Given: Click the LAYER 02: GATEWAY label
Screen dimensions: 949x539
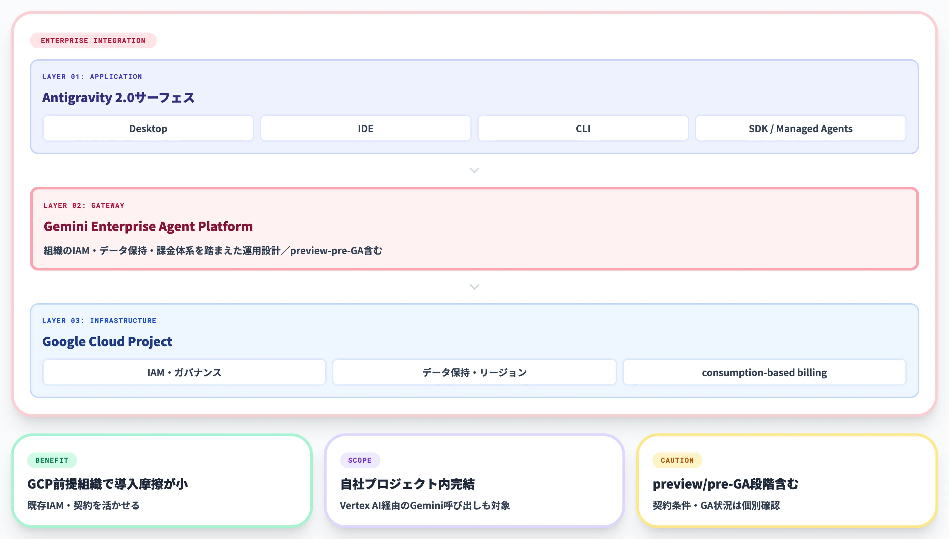Looking at the screenshot, I should tap(84, 205).
